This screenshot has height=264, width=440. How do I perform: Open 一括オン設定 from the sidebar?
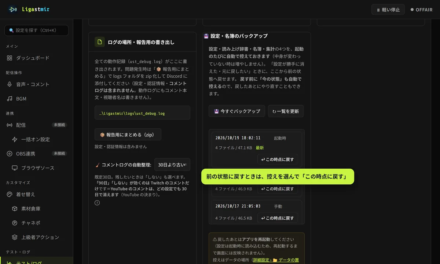[x=36, y=139]
